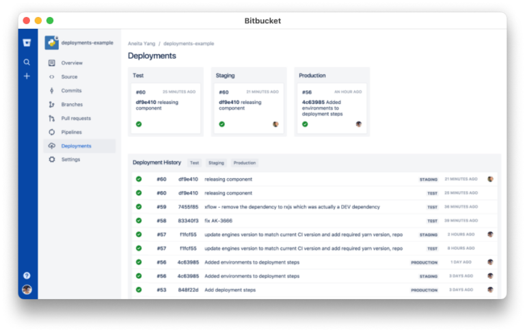Open help via the question mark icon
The image size is (525, 332).
[27, 275]
